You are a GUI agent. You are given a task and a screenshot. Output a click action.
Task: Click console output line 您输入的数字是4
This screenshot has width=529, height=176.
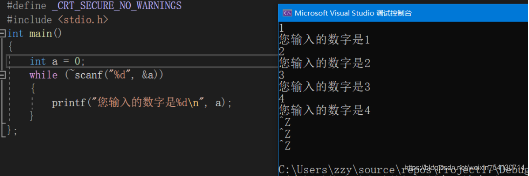(x=325, y=111)
